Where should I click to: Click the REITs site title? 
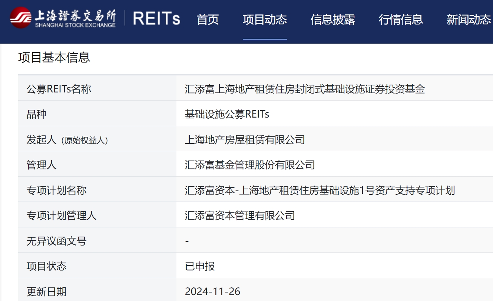[x=156, y=18]
